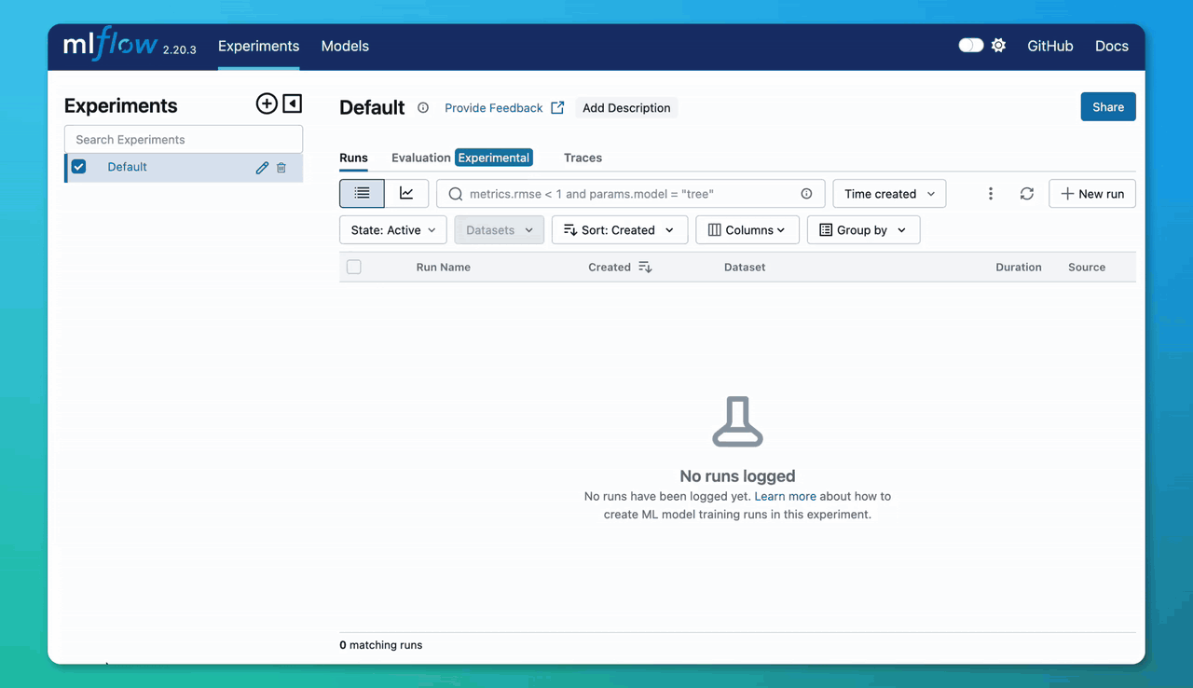Expand the Group by dropdown
Screen dimensions: 1193x688
[x=863, y=229]
